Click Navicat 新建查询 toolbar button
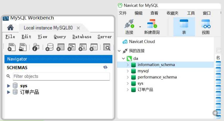224x121 pixels. [x=152, y=27]
